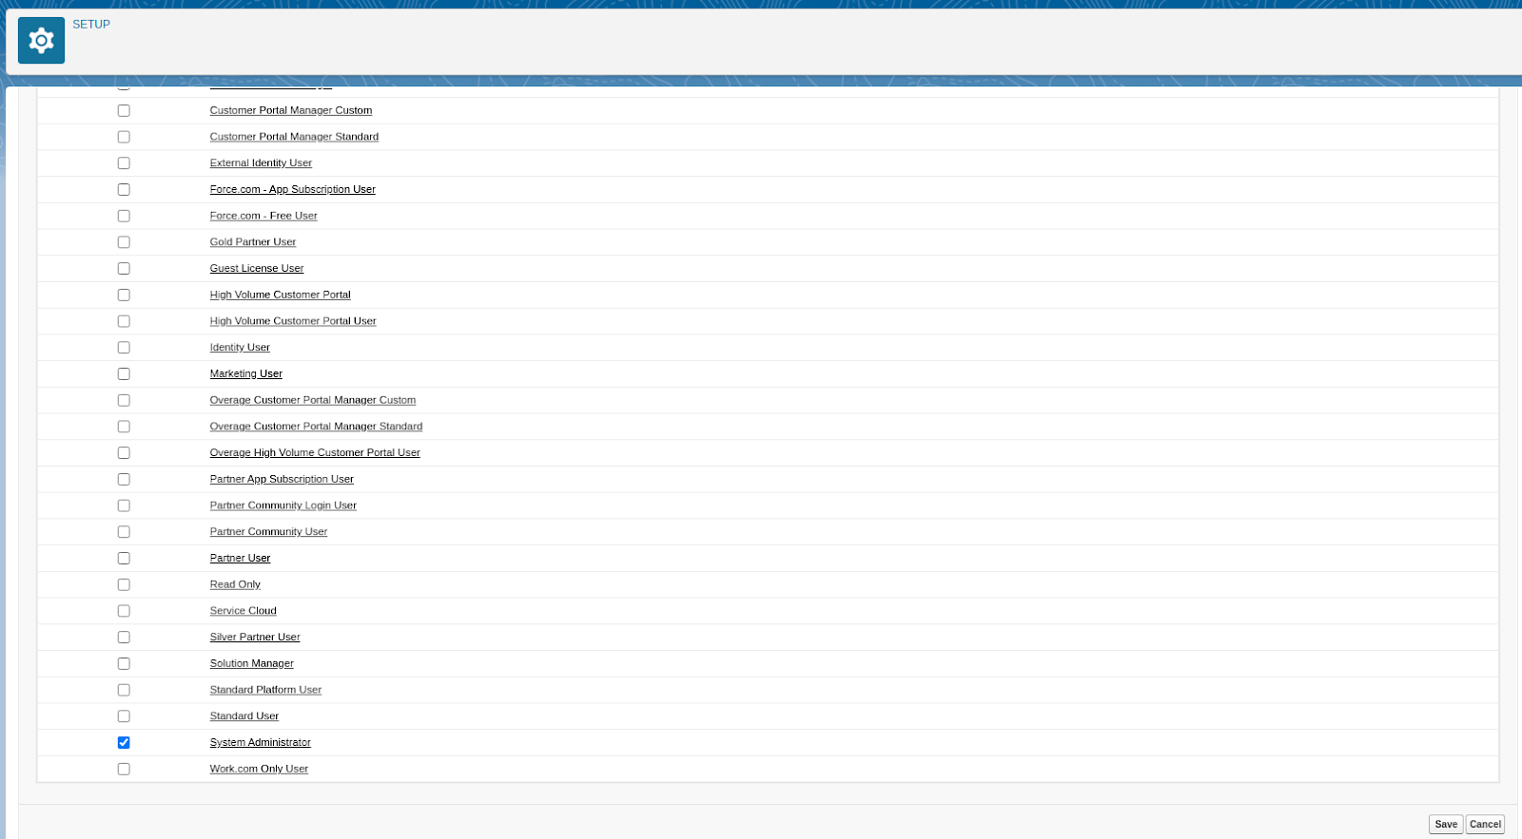This screenshot has height=839, width=1522.
Task: Open Force.com - App Subscription User profile
Action: [293, 189]
